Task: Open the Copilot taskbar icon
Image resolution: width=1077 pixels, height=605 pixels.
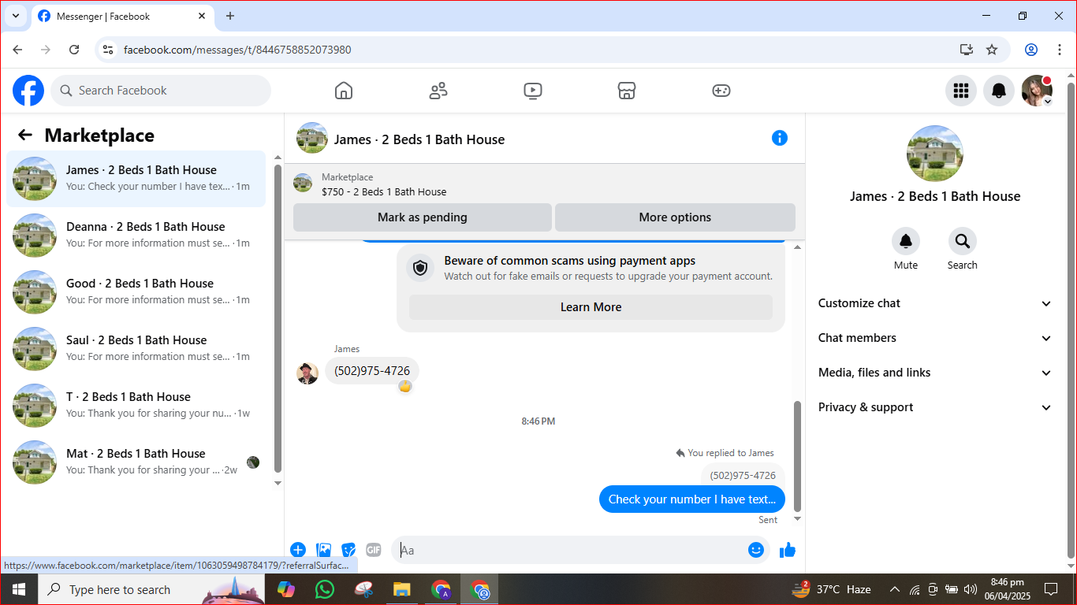Action: point(285,589)
